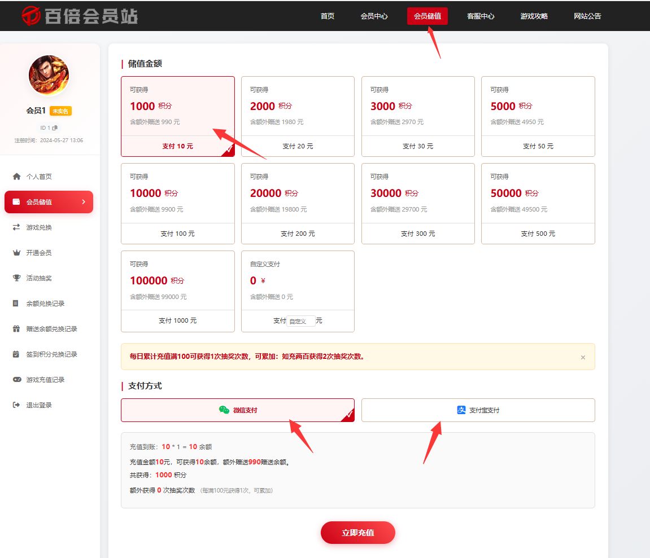This screenshot has width=650, height=558.
Task: Select the 2000 积分 recharge option
Action: point(298,116)
